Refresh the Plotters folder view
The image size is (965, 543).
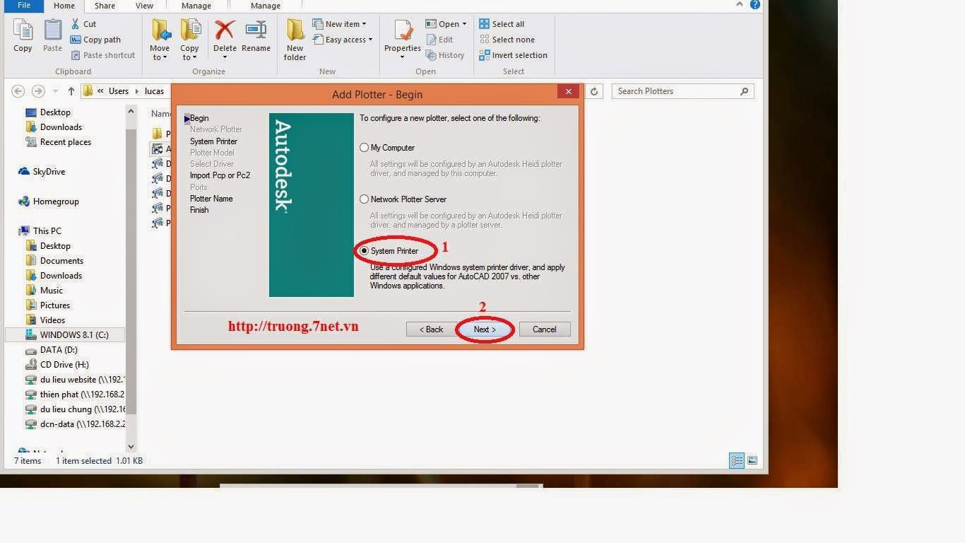click(x=594, y=91)
